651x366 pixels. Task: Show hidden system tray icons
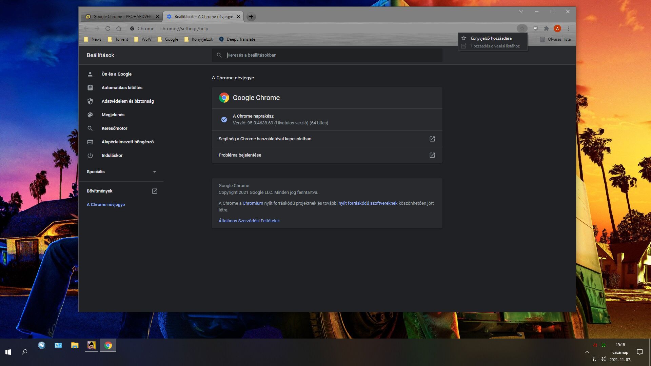[x=587, y=352]
